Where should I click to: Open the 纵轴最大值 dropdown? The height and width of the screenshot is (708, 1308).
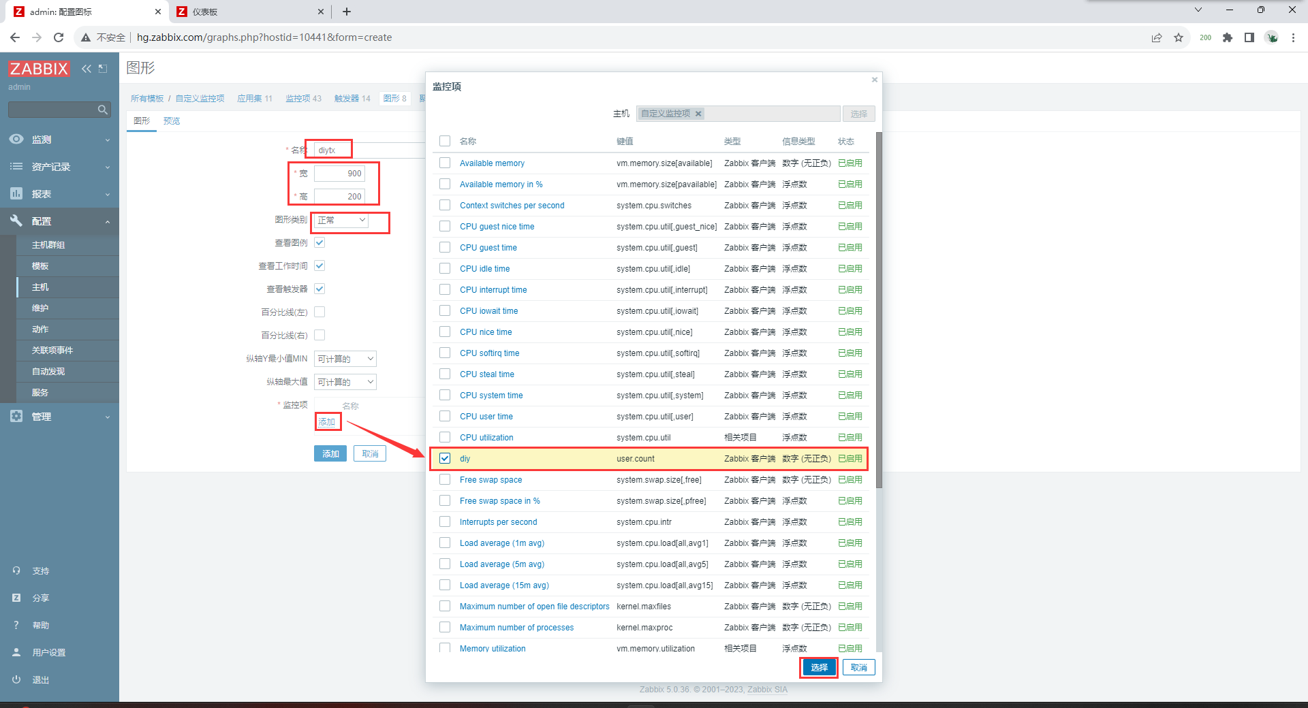[x=345, y=382]
